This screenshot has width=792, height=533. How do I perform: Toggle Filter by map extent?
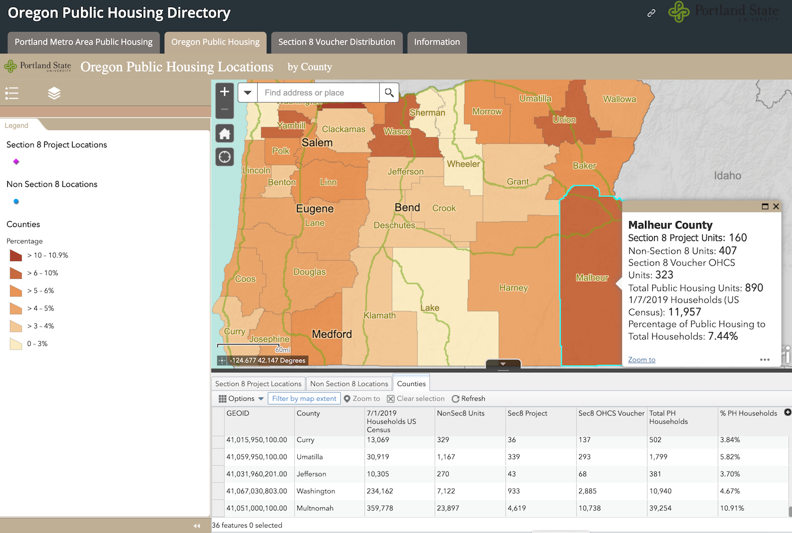pos(304,399)
